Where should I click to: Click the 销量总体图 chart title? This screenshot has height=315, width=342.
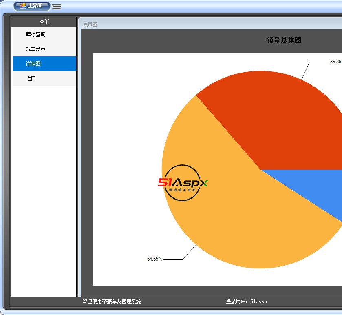pos(284,40)
